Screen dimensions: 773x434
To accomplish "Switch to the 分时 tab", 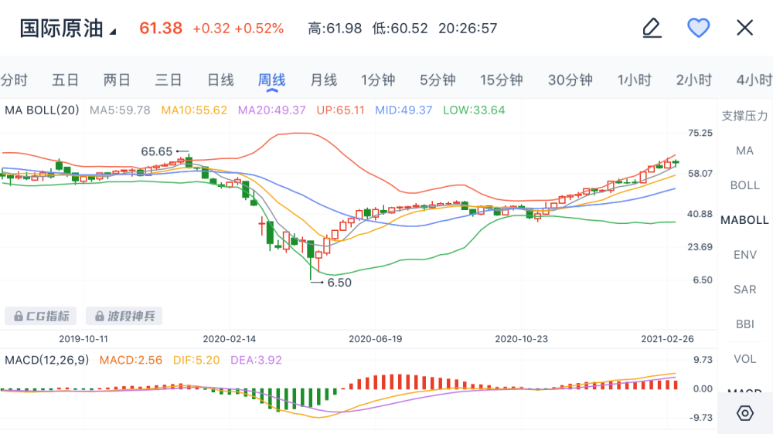I will pyautogui.click(x=14, y=80).
